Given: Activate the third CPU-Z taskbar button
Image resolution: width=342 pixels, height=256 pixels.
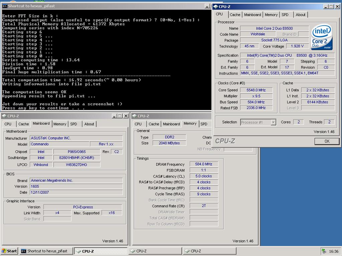Looking at the screenshot, I should point(210,251).
